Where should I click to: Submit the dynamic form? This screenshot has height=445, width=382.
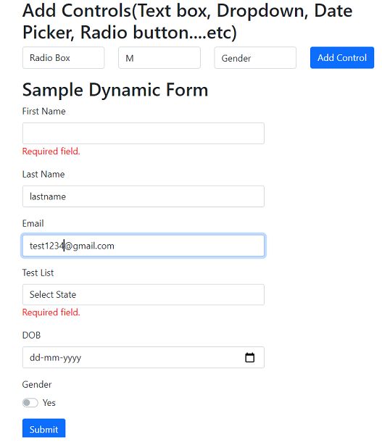43,428
